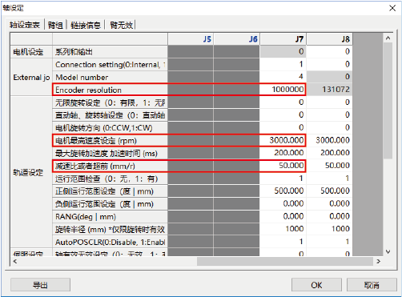
Task: Select J8 旋转半径 value 1000
Action: pos(329,229)
